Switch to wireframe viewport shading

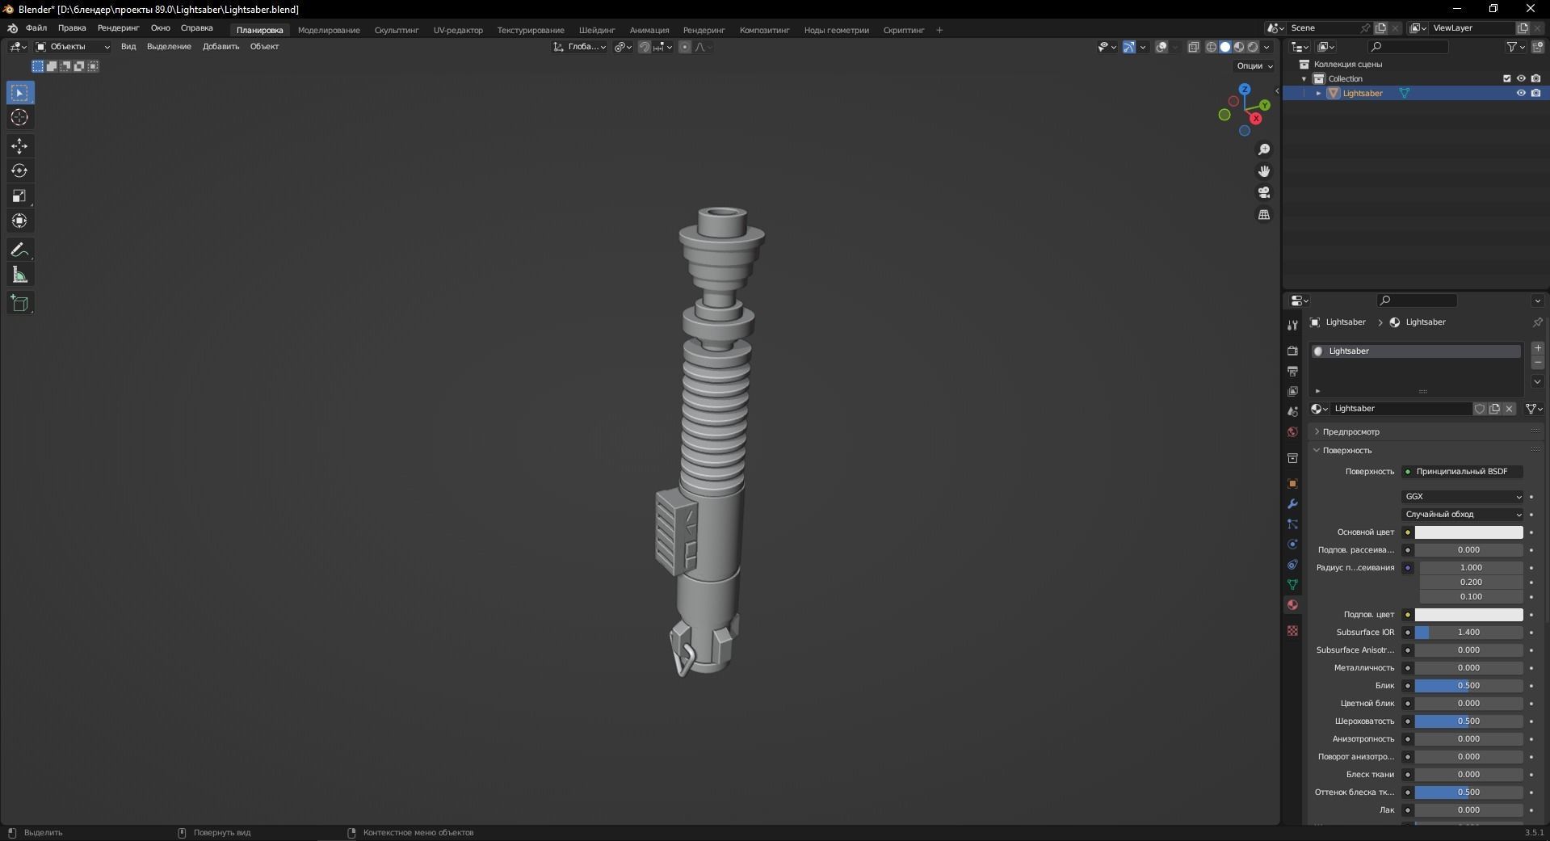click(1212, 47)
